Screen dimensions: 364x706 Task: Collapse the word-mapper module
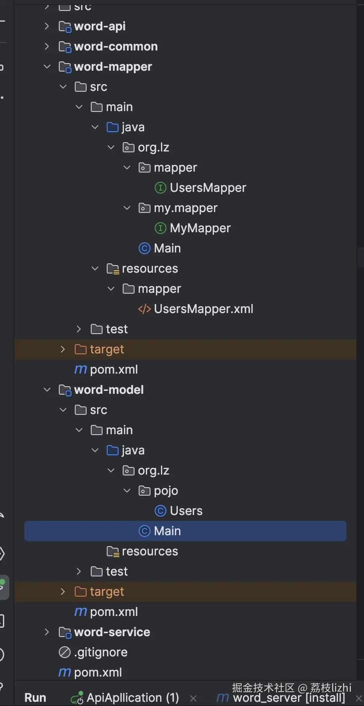[x=47, y=66]
